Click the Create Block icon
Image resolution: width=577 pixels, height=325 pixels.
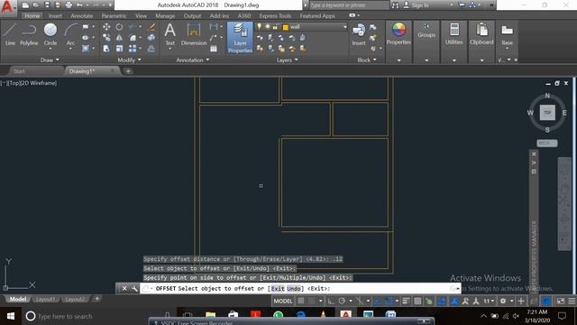point(372,27)
